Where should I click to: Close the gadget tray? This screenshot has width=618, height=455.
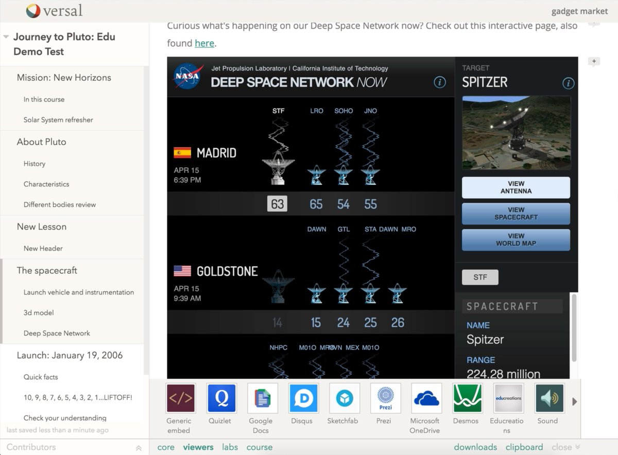[x=566, y=447]
